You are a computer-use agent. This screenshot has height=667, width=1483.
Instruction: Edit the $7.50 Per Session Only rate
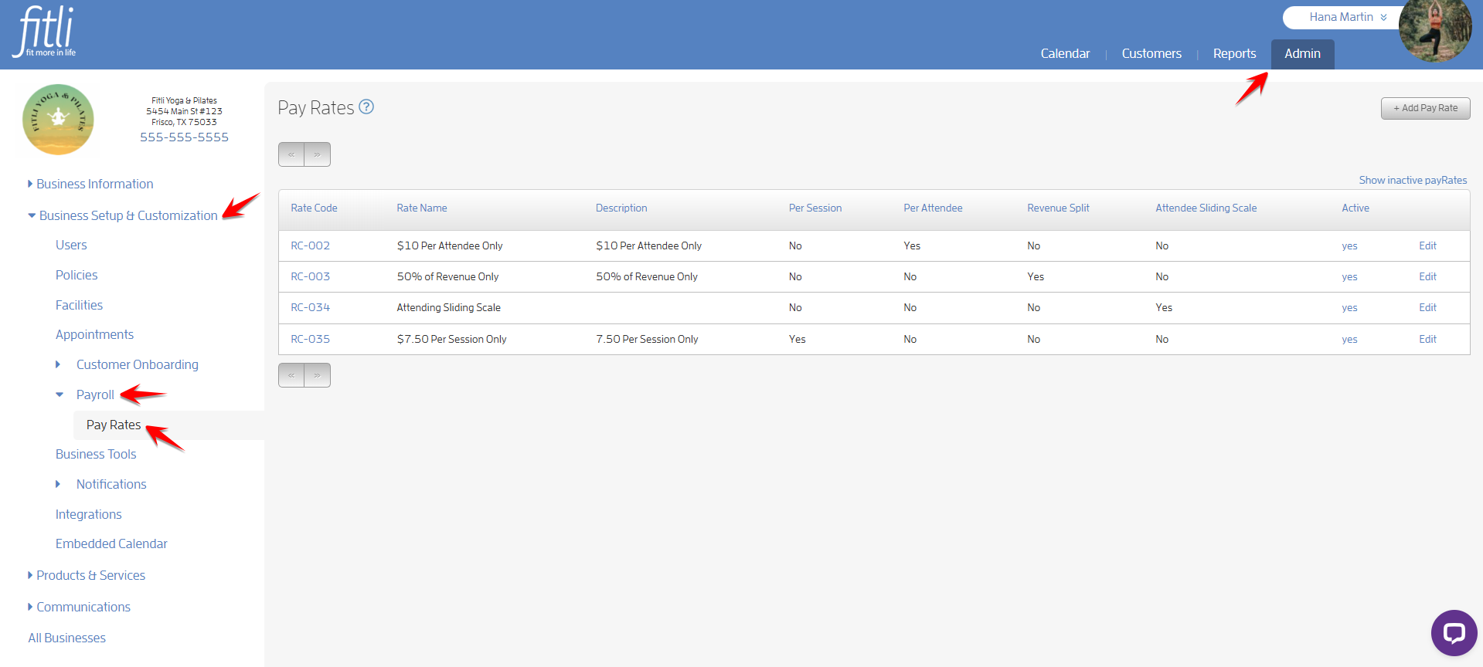(x=1427, y=339)
